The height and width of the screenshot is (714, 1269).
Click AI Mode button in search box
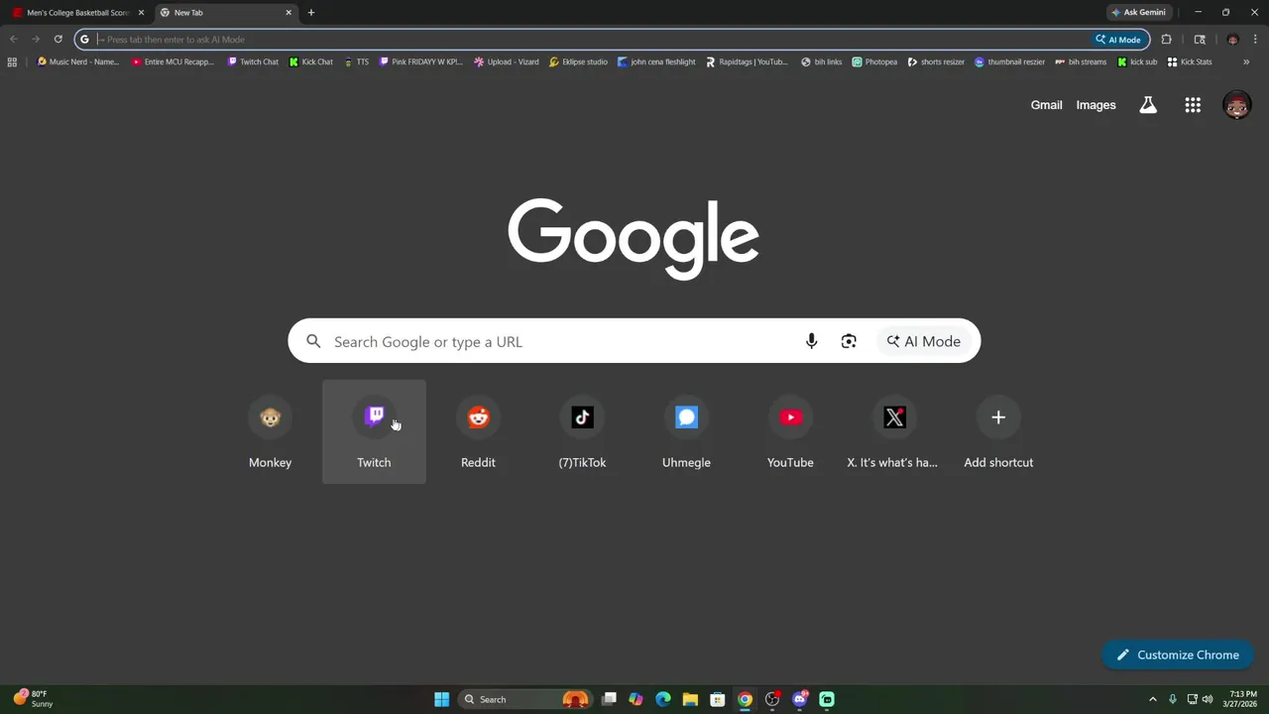coord(924,341)
